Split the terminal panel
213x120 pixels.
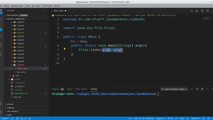point(197,89)
